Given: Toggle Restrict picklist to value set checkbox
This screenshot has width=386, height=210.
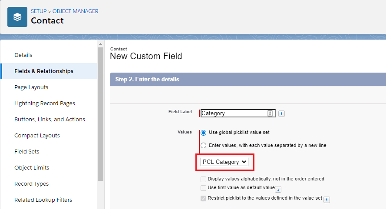Looking at the screenshot, I should pyautogui.click(x=204, y=198).
